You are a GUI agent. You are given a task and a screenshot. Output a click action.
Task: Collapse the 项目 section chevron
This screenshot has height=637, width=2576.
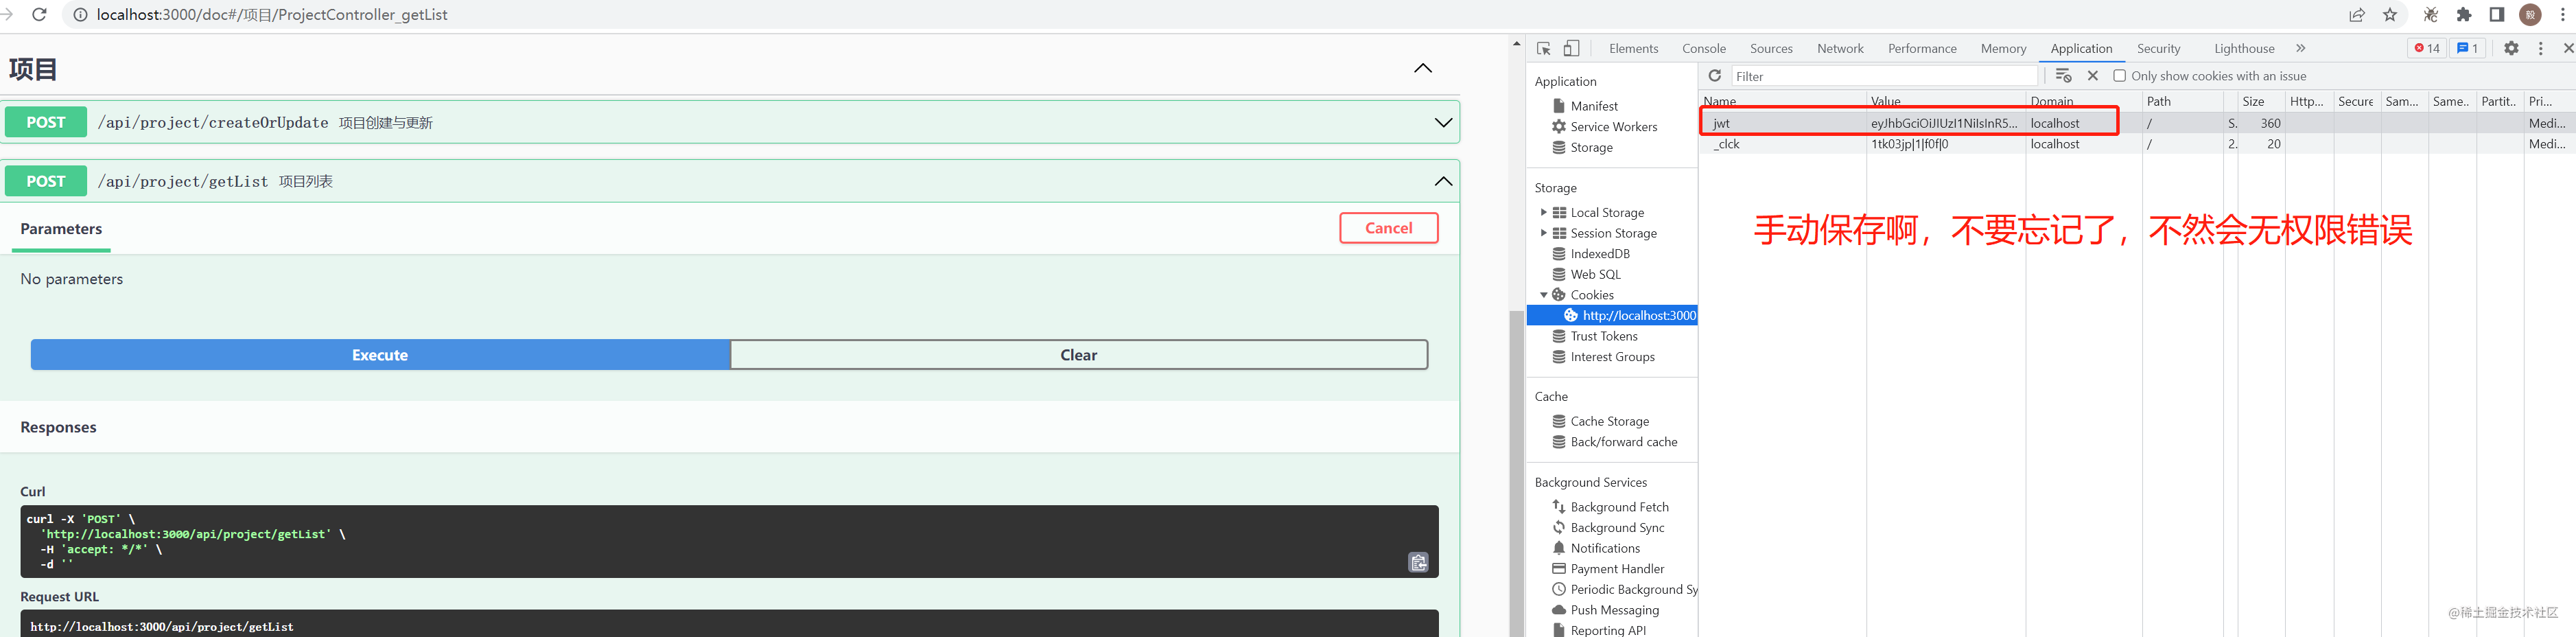point(1423,68)
